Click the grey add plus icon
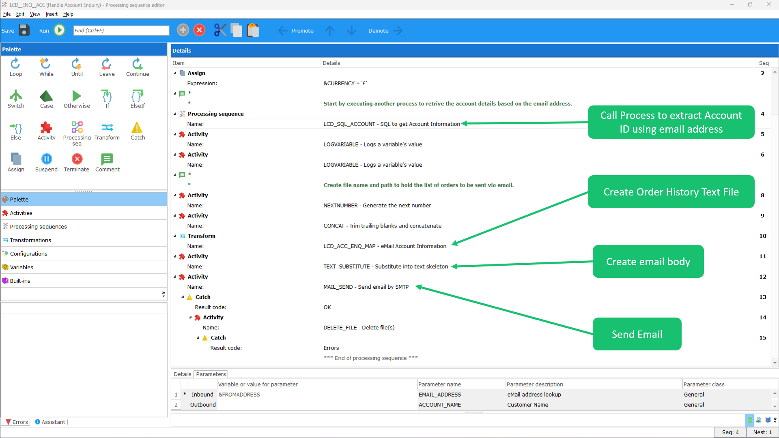 183,30
